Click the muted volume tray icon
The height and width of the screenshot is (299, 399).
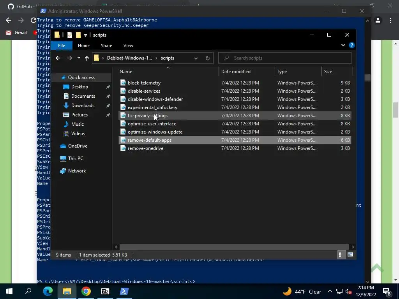tap(348, 292)
